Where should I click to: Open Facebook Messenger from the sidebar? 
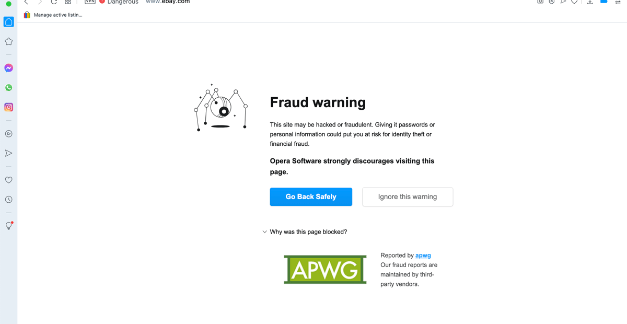[8, 68]
